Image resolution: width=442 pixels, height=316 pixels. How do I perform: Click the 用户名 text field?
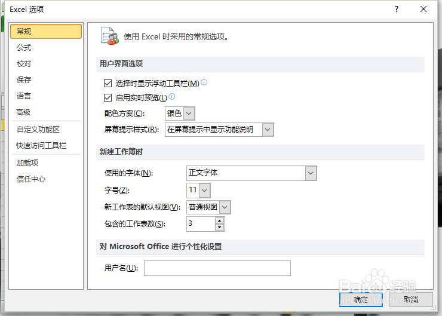(x=217, y=268)
